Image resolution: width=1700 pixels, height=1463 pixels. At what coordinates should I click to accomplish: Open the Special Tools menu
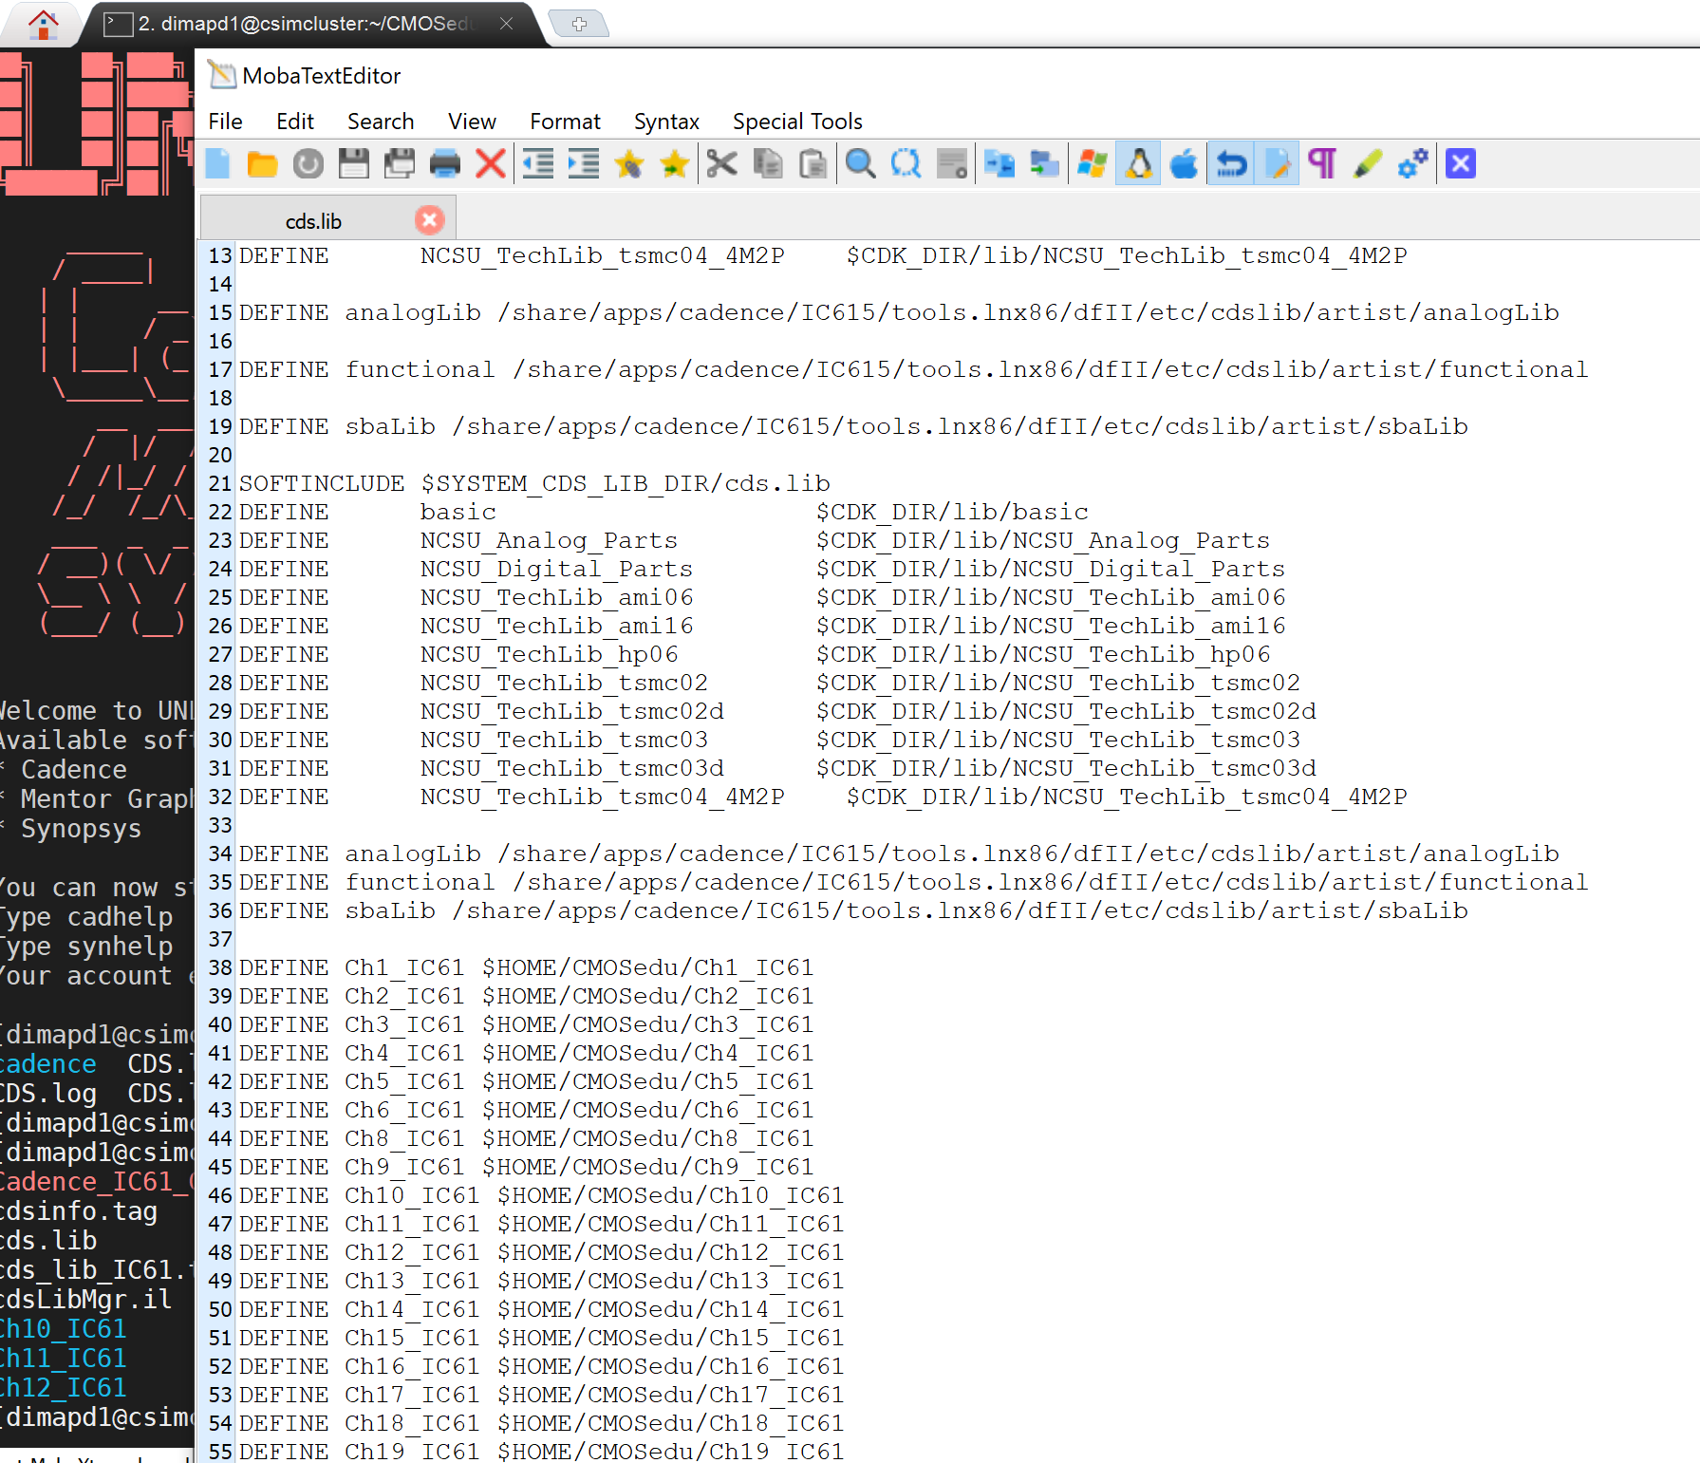[796, 122]
